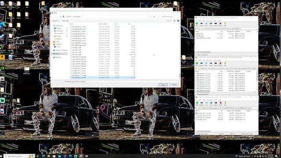Viewport: 281px width, 158px height.
Task: Click the Search Downloads field in Open dialog
Action: click(x=168, y=17)
